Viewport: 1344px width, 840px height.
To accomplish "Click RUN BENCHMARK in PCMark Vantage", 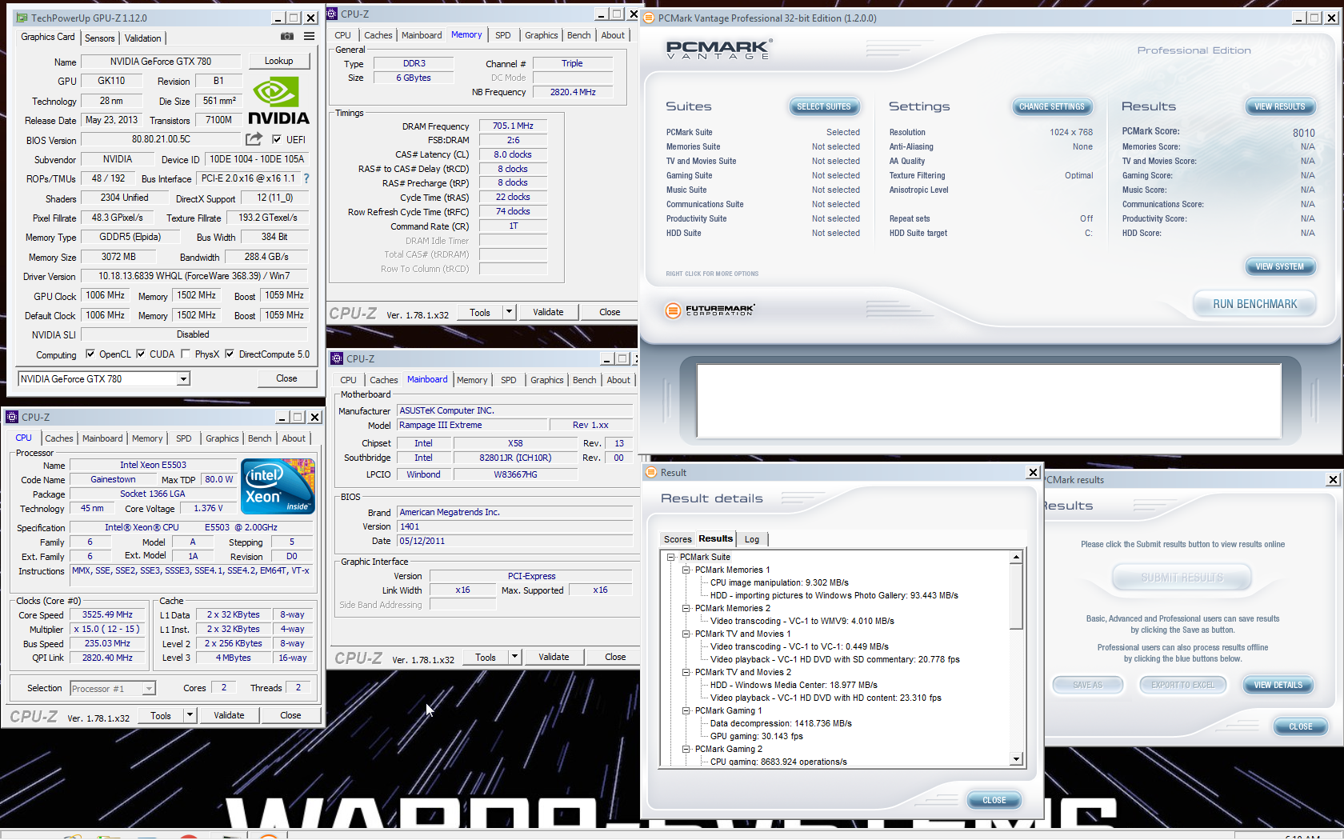I will tap(1254, 304).
